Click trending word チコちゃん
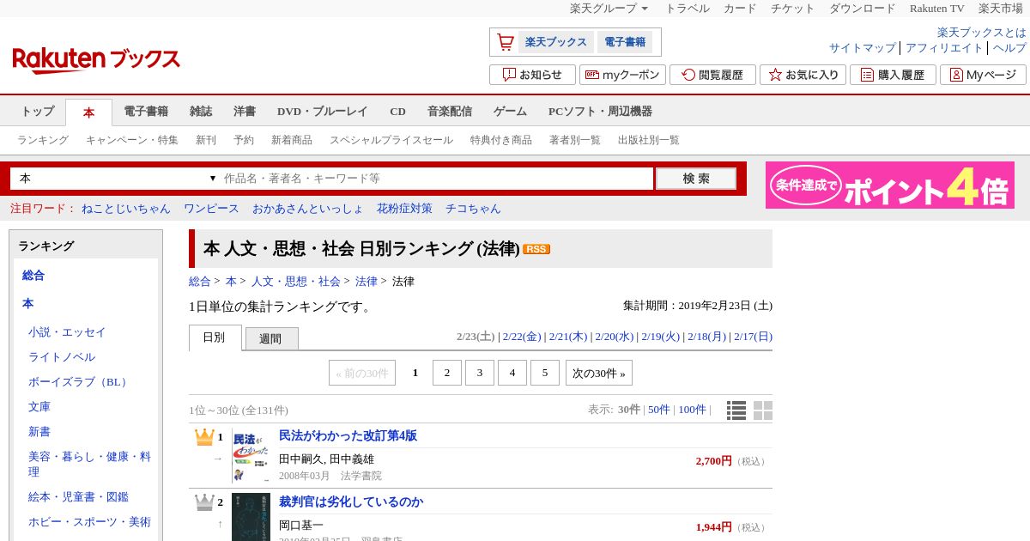Screen dimensions: 1030x541 (x=473, y=209)
